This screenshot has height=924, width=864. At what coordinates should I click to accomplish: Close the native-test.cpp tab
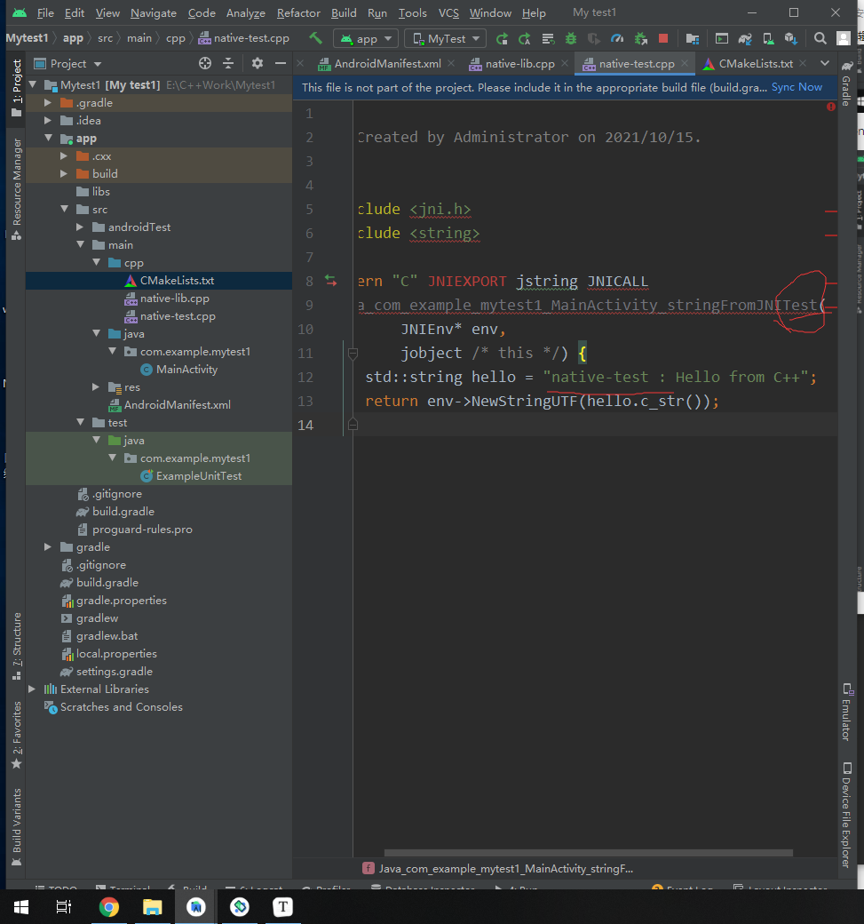(685, 63)
